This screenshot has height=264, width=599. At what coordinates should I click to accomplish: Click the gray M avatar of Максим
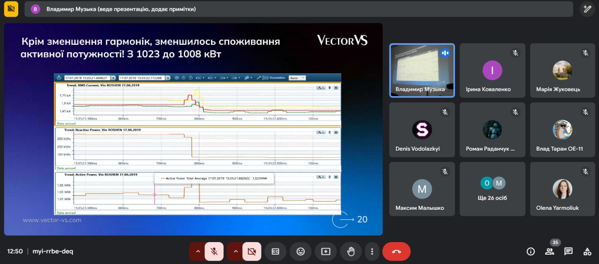(x=422, y=189)
